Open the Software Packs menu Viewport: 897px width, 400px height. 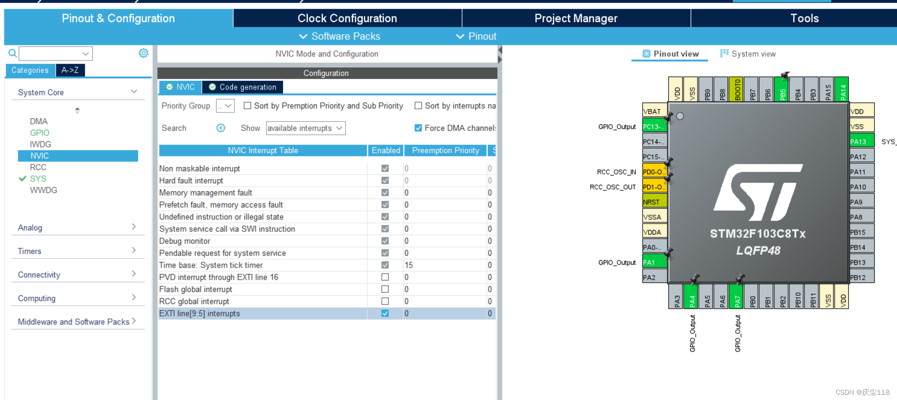coord(340,36)
